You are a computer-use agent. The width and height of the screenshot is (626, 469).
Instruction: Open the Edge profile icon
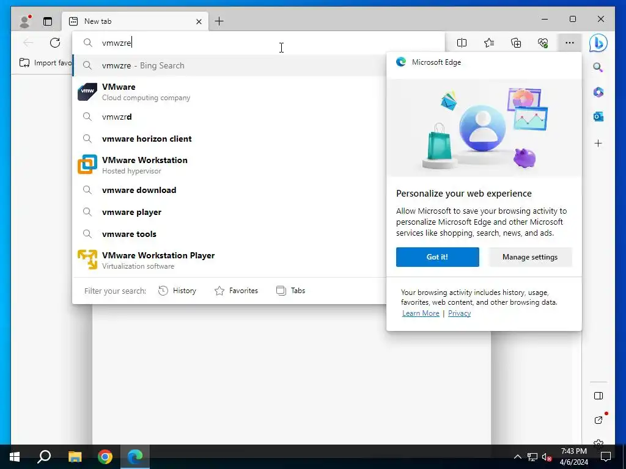[x=26, y=21]
